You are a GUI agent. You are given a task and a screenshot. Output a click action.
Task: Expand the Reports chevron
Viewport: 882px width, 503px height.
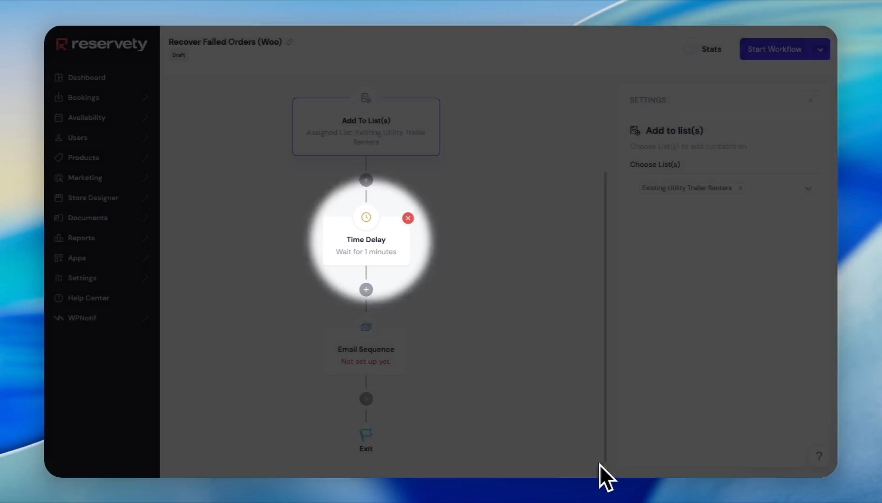click(x=145, y=238)
